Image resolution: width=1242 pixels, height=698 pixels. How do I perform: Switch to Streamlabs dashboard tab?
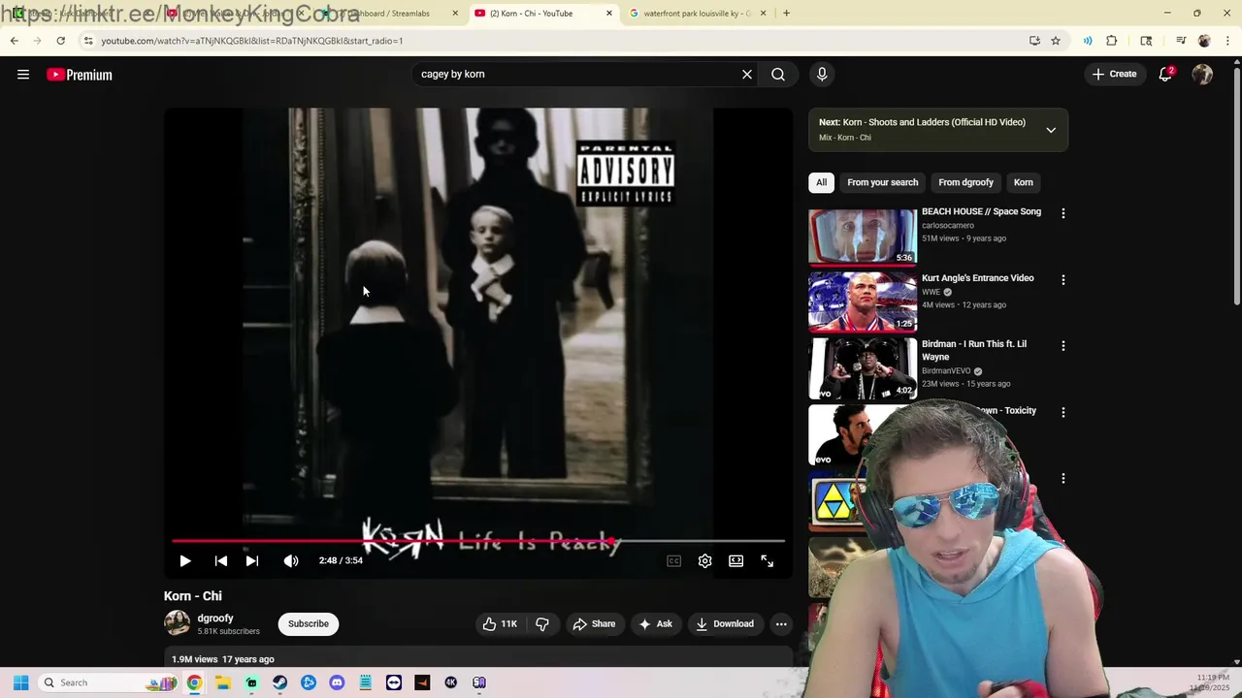[x=388, y=14]
